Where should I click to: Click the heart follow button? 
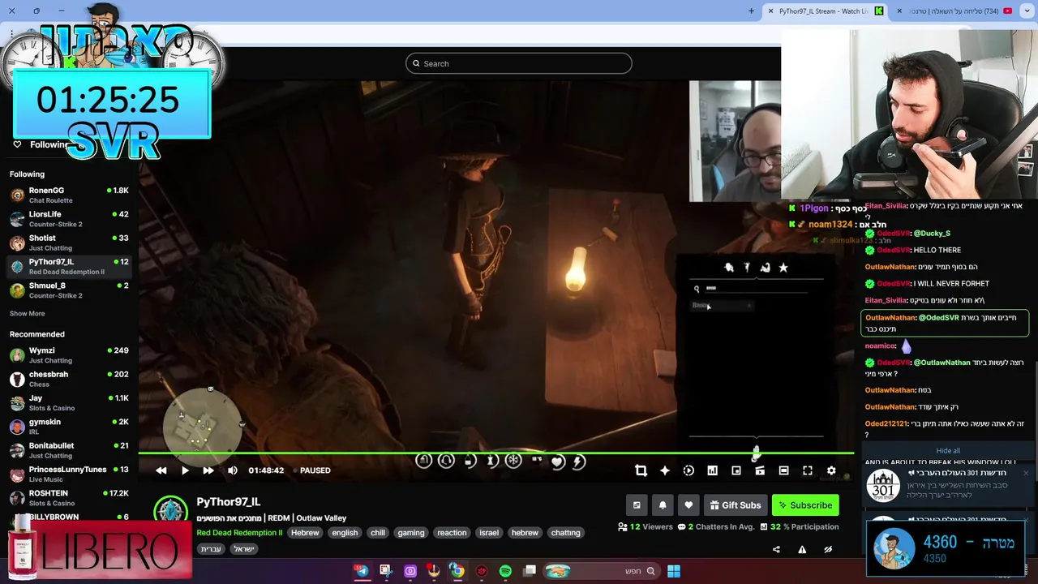tap(688, 505)
